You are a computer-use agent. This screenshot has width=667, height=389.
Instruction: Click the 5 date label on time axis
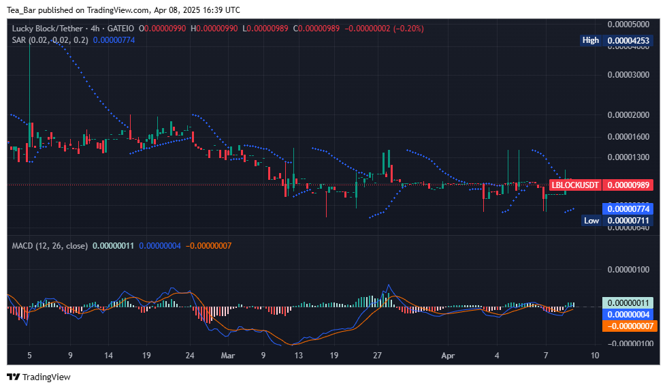coord(29,356)
